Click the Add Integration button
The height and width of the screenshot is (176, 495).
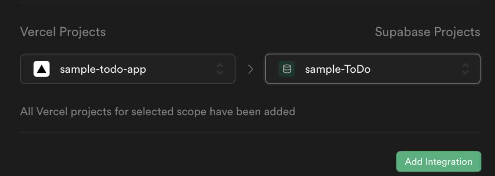click(x=438, y=162)
